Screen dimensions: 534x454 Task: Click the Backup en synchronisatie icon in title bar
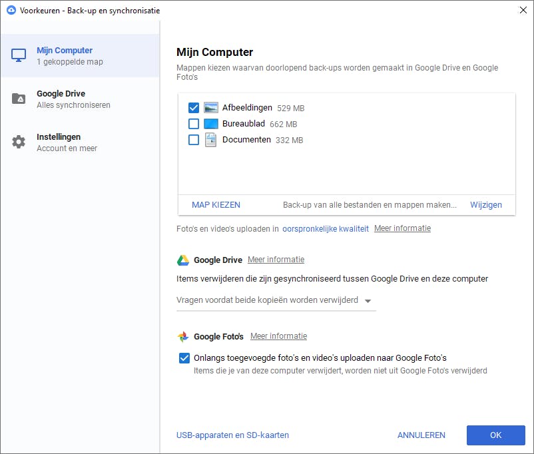[x=10, y=10]
